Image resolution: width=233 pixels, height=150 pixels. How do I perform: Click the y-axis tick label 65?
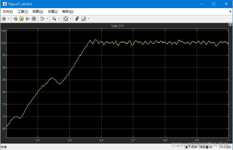click(4, 129)
